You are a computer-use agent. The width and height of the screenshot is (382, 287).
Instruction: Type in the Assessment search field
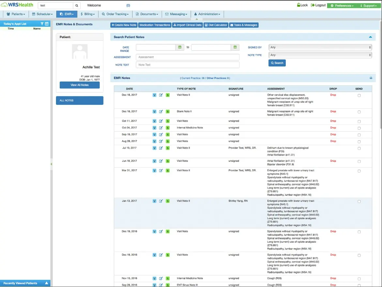point(187,57)
